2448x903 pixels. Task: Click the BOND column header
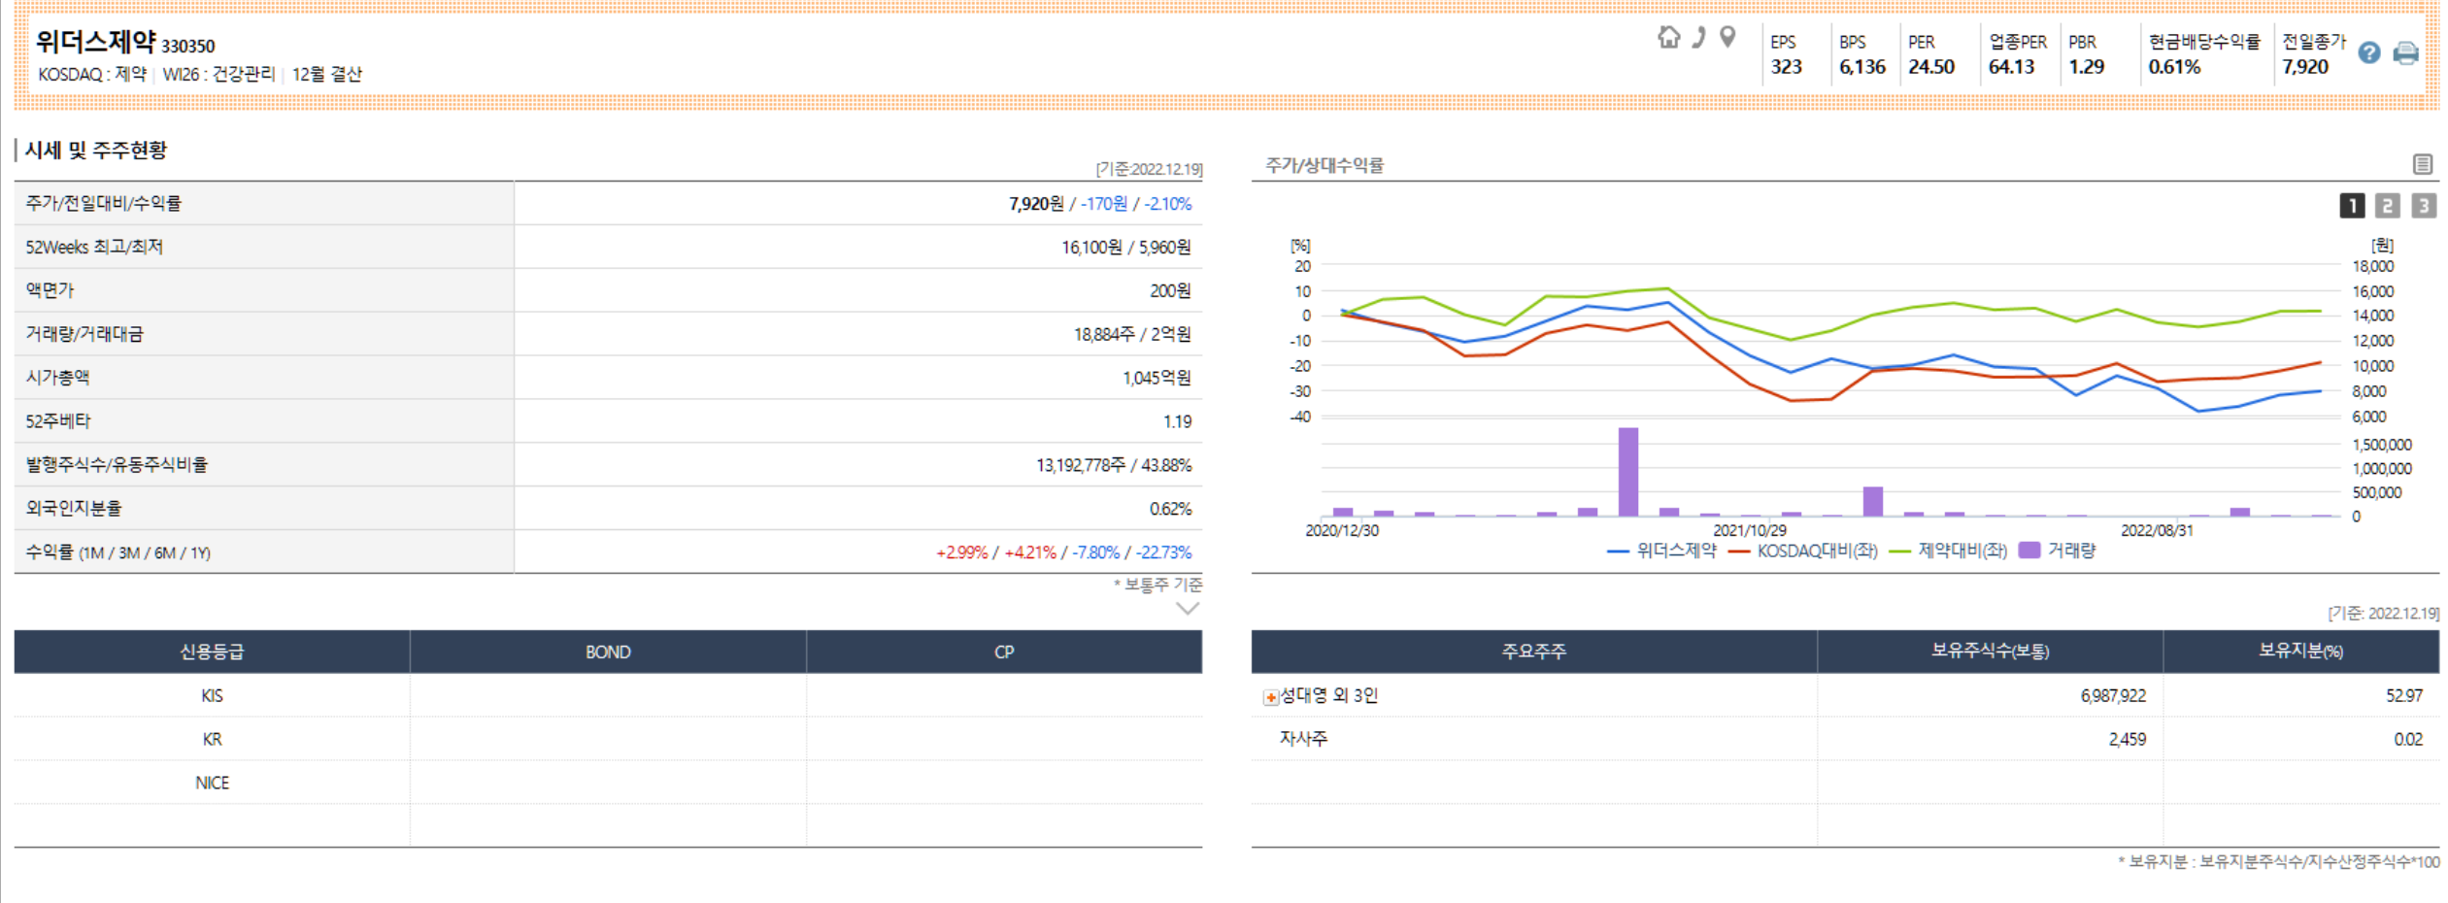[608, 652]
